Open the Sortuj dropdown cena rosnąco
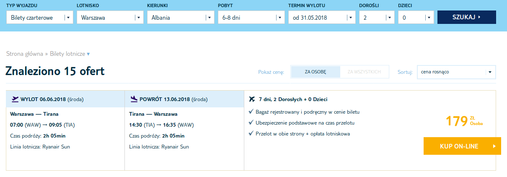The width and height of the screenshot is (507, 177). point(456,72)
